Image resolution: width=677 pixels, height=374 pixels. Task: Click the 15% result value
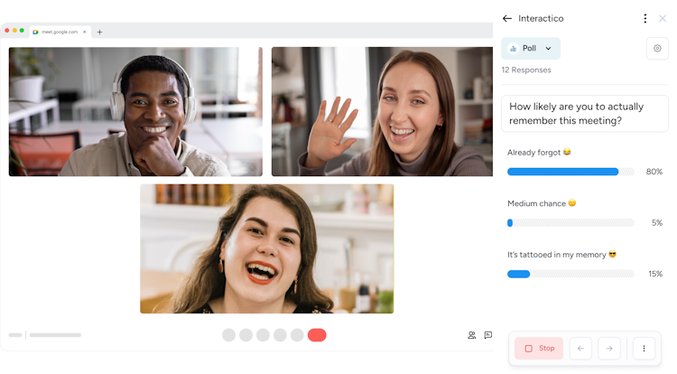point(655,274)
